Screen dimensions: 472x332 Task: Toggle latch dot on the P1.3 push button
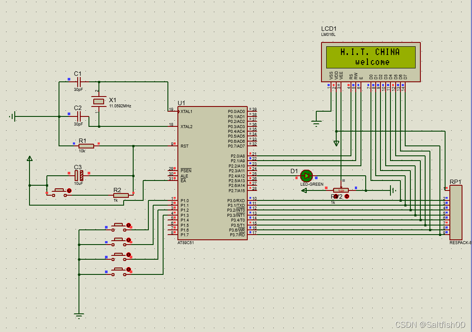pyautogui.click(x=128, y=270)
